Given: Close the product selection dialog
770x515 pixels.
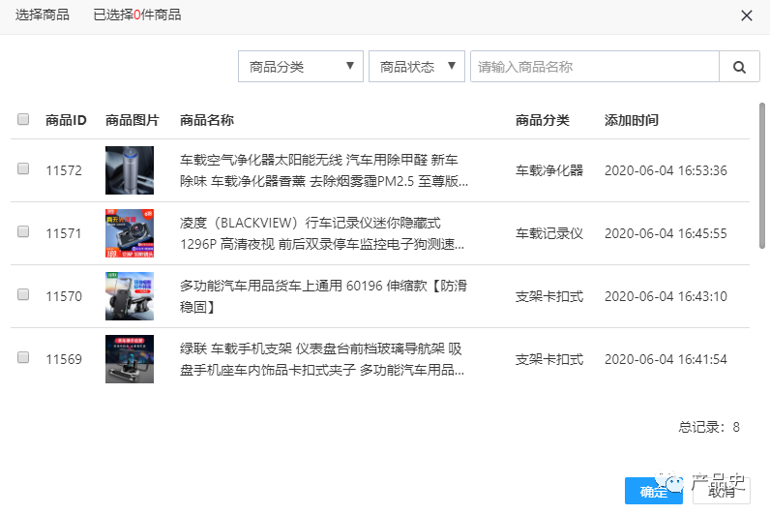Looking at the screenshot, I should click(746, 15).
